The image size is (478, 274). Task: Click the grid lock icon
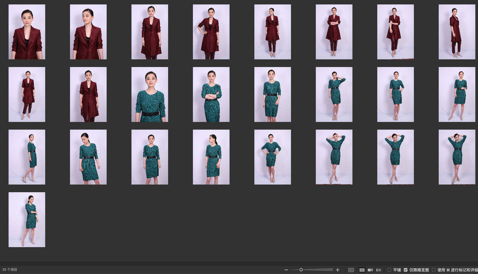pos(351,270)
